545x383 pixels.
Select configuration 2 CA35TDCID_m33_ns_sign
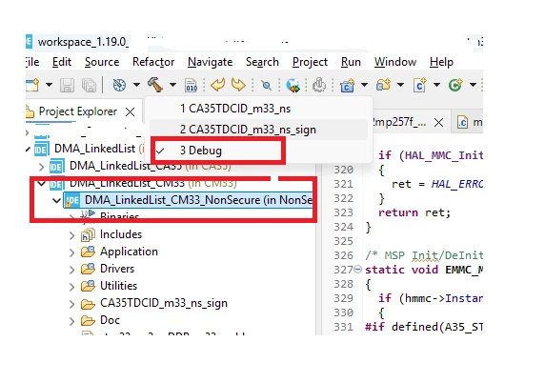click(x=258, y=130)
